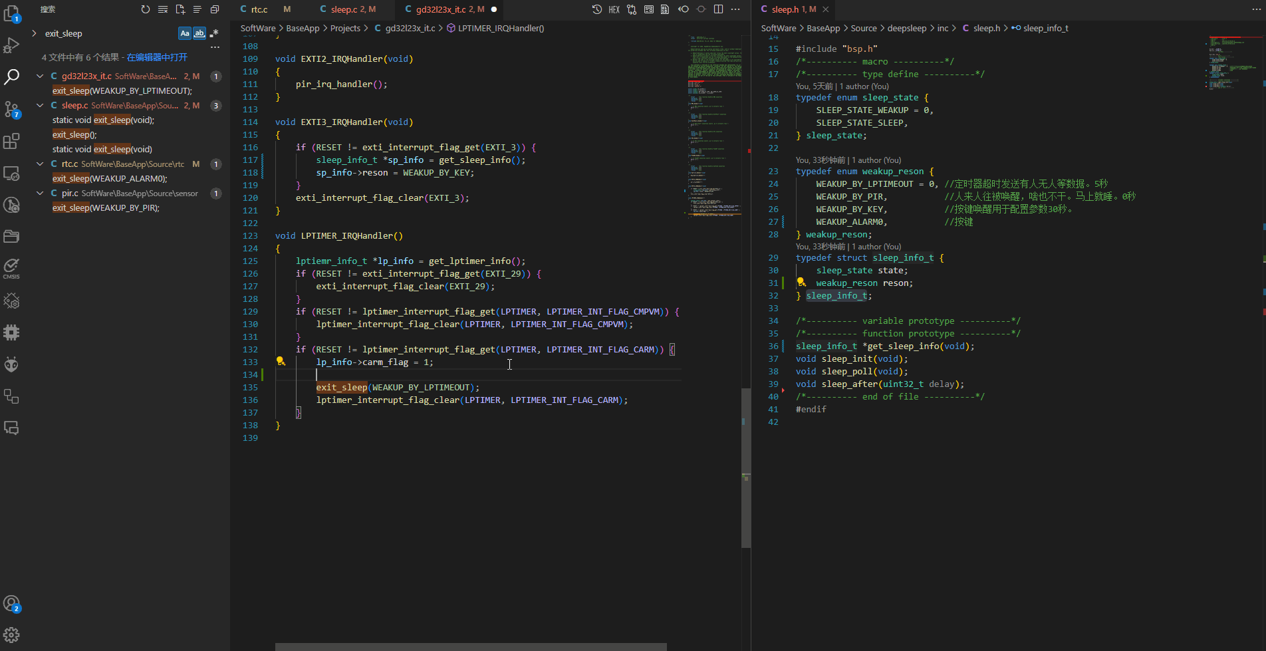Image resolution: width=1266 pixels, height=651 pixels.
Task: Select the sleep.h tab
Action: [793, 9]
